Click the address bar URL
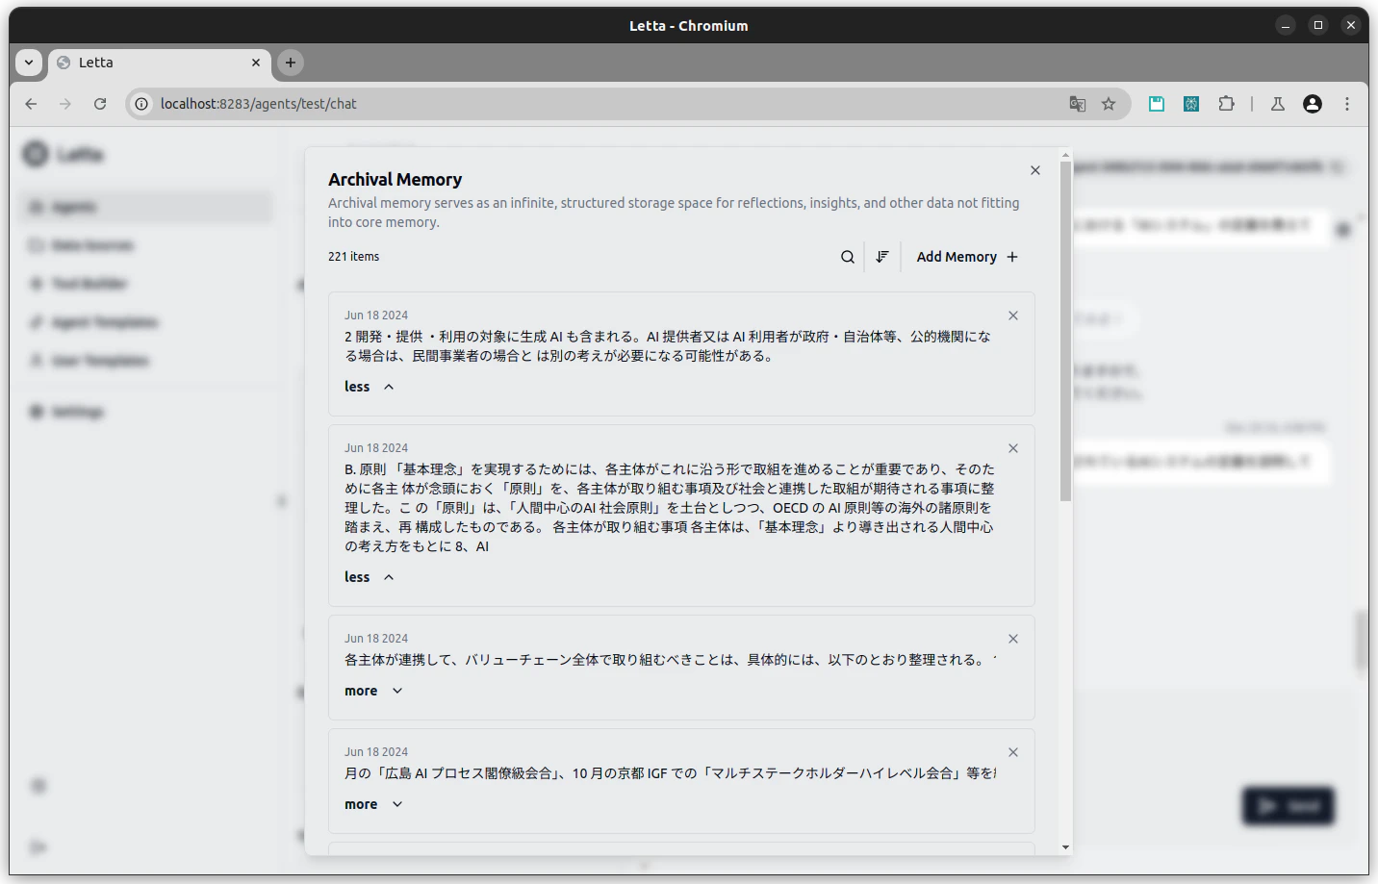 click(x=259, y=104)
